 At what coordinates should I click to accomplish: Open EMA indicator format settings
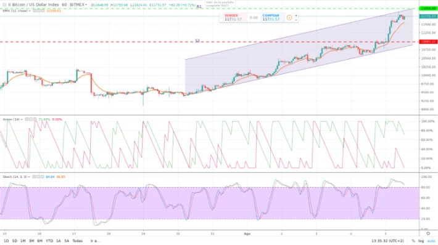click(39, 11)
